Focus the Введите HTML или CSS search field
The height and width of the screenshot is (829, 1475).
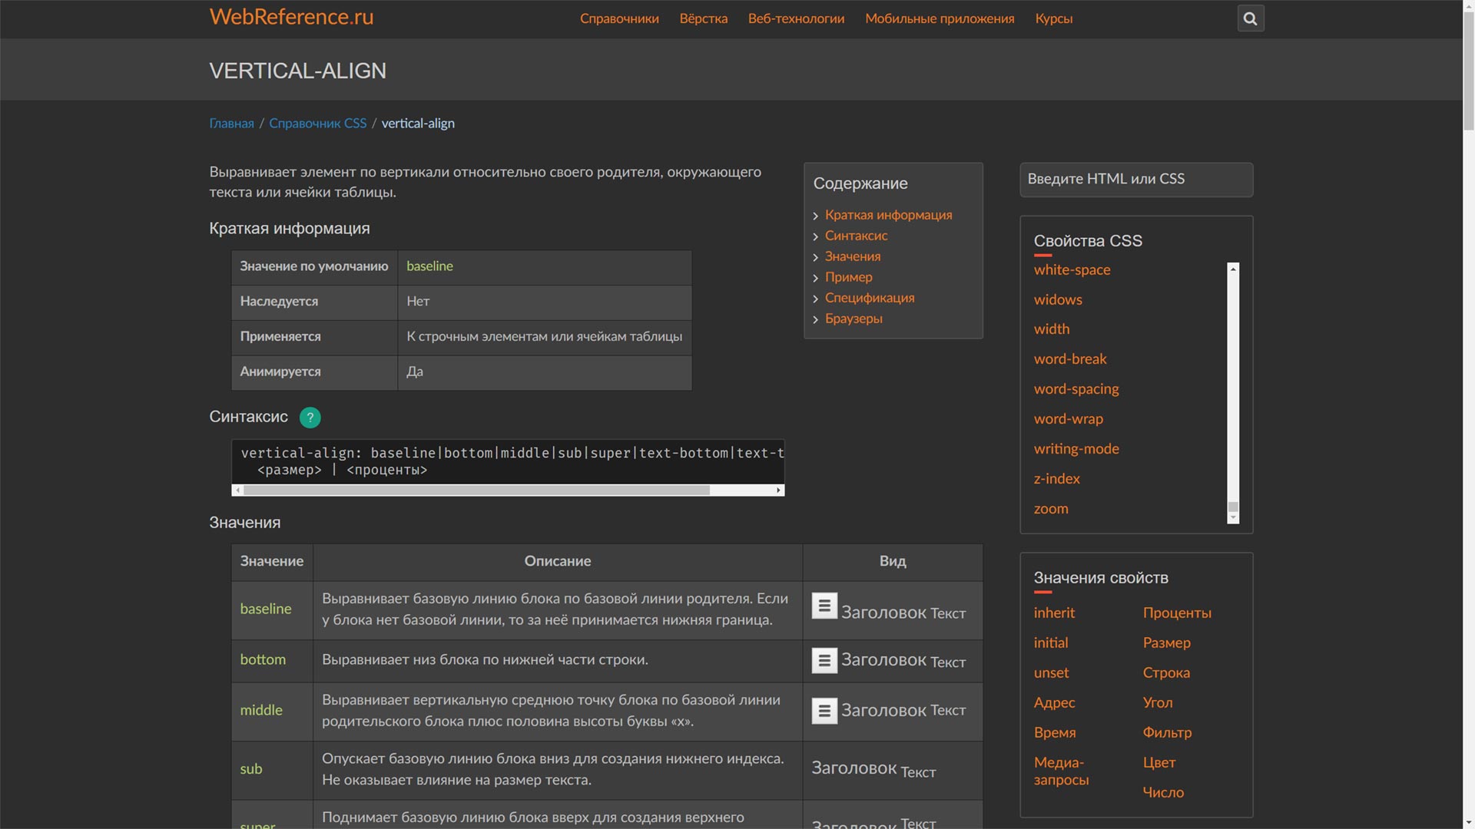[1136, 180]
